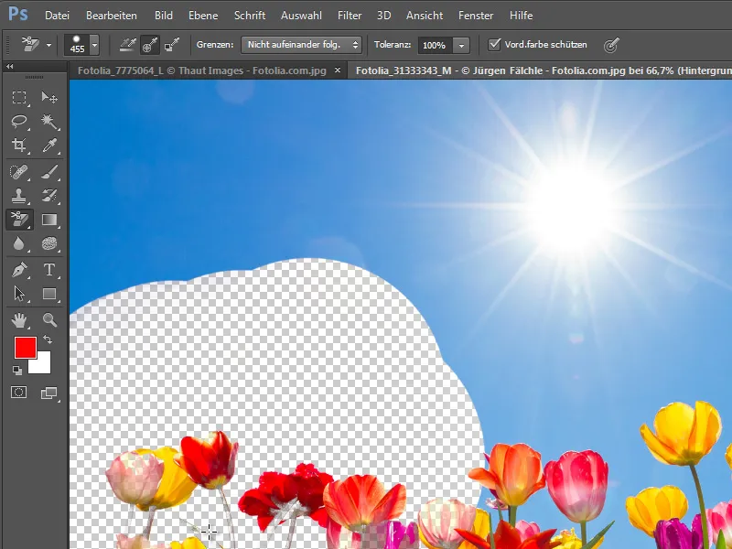The width and height of the screenshot is (732, 549).
Task: Click the Toleranz percentage input field
Action: coord(434,45)
